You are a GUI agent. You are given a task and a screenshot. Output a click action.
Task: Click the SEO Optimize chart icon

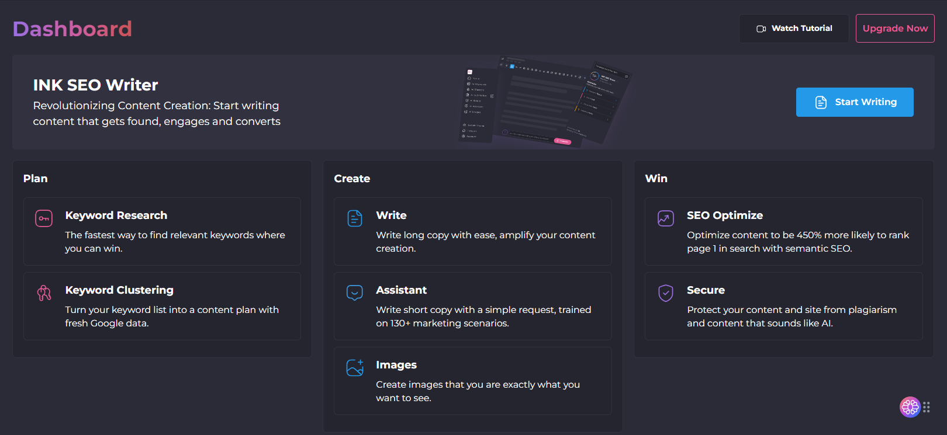(x=666, y=218)
